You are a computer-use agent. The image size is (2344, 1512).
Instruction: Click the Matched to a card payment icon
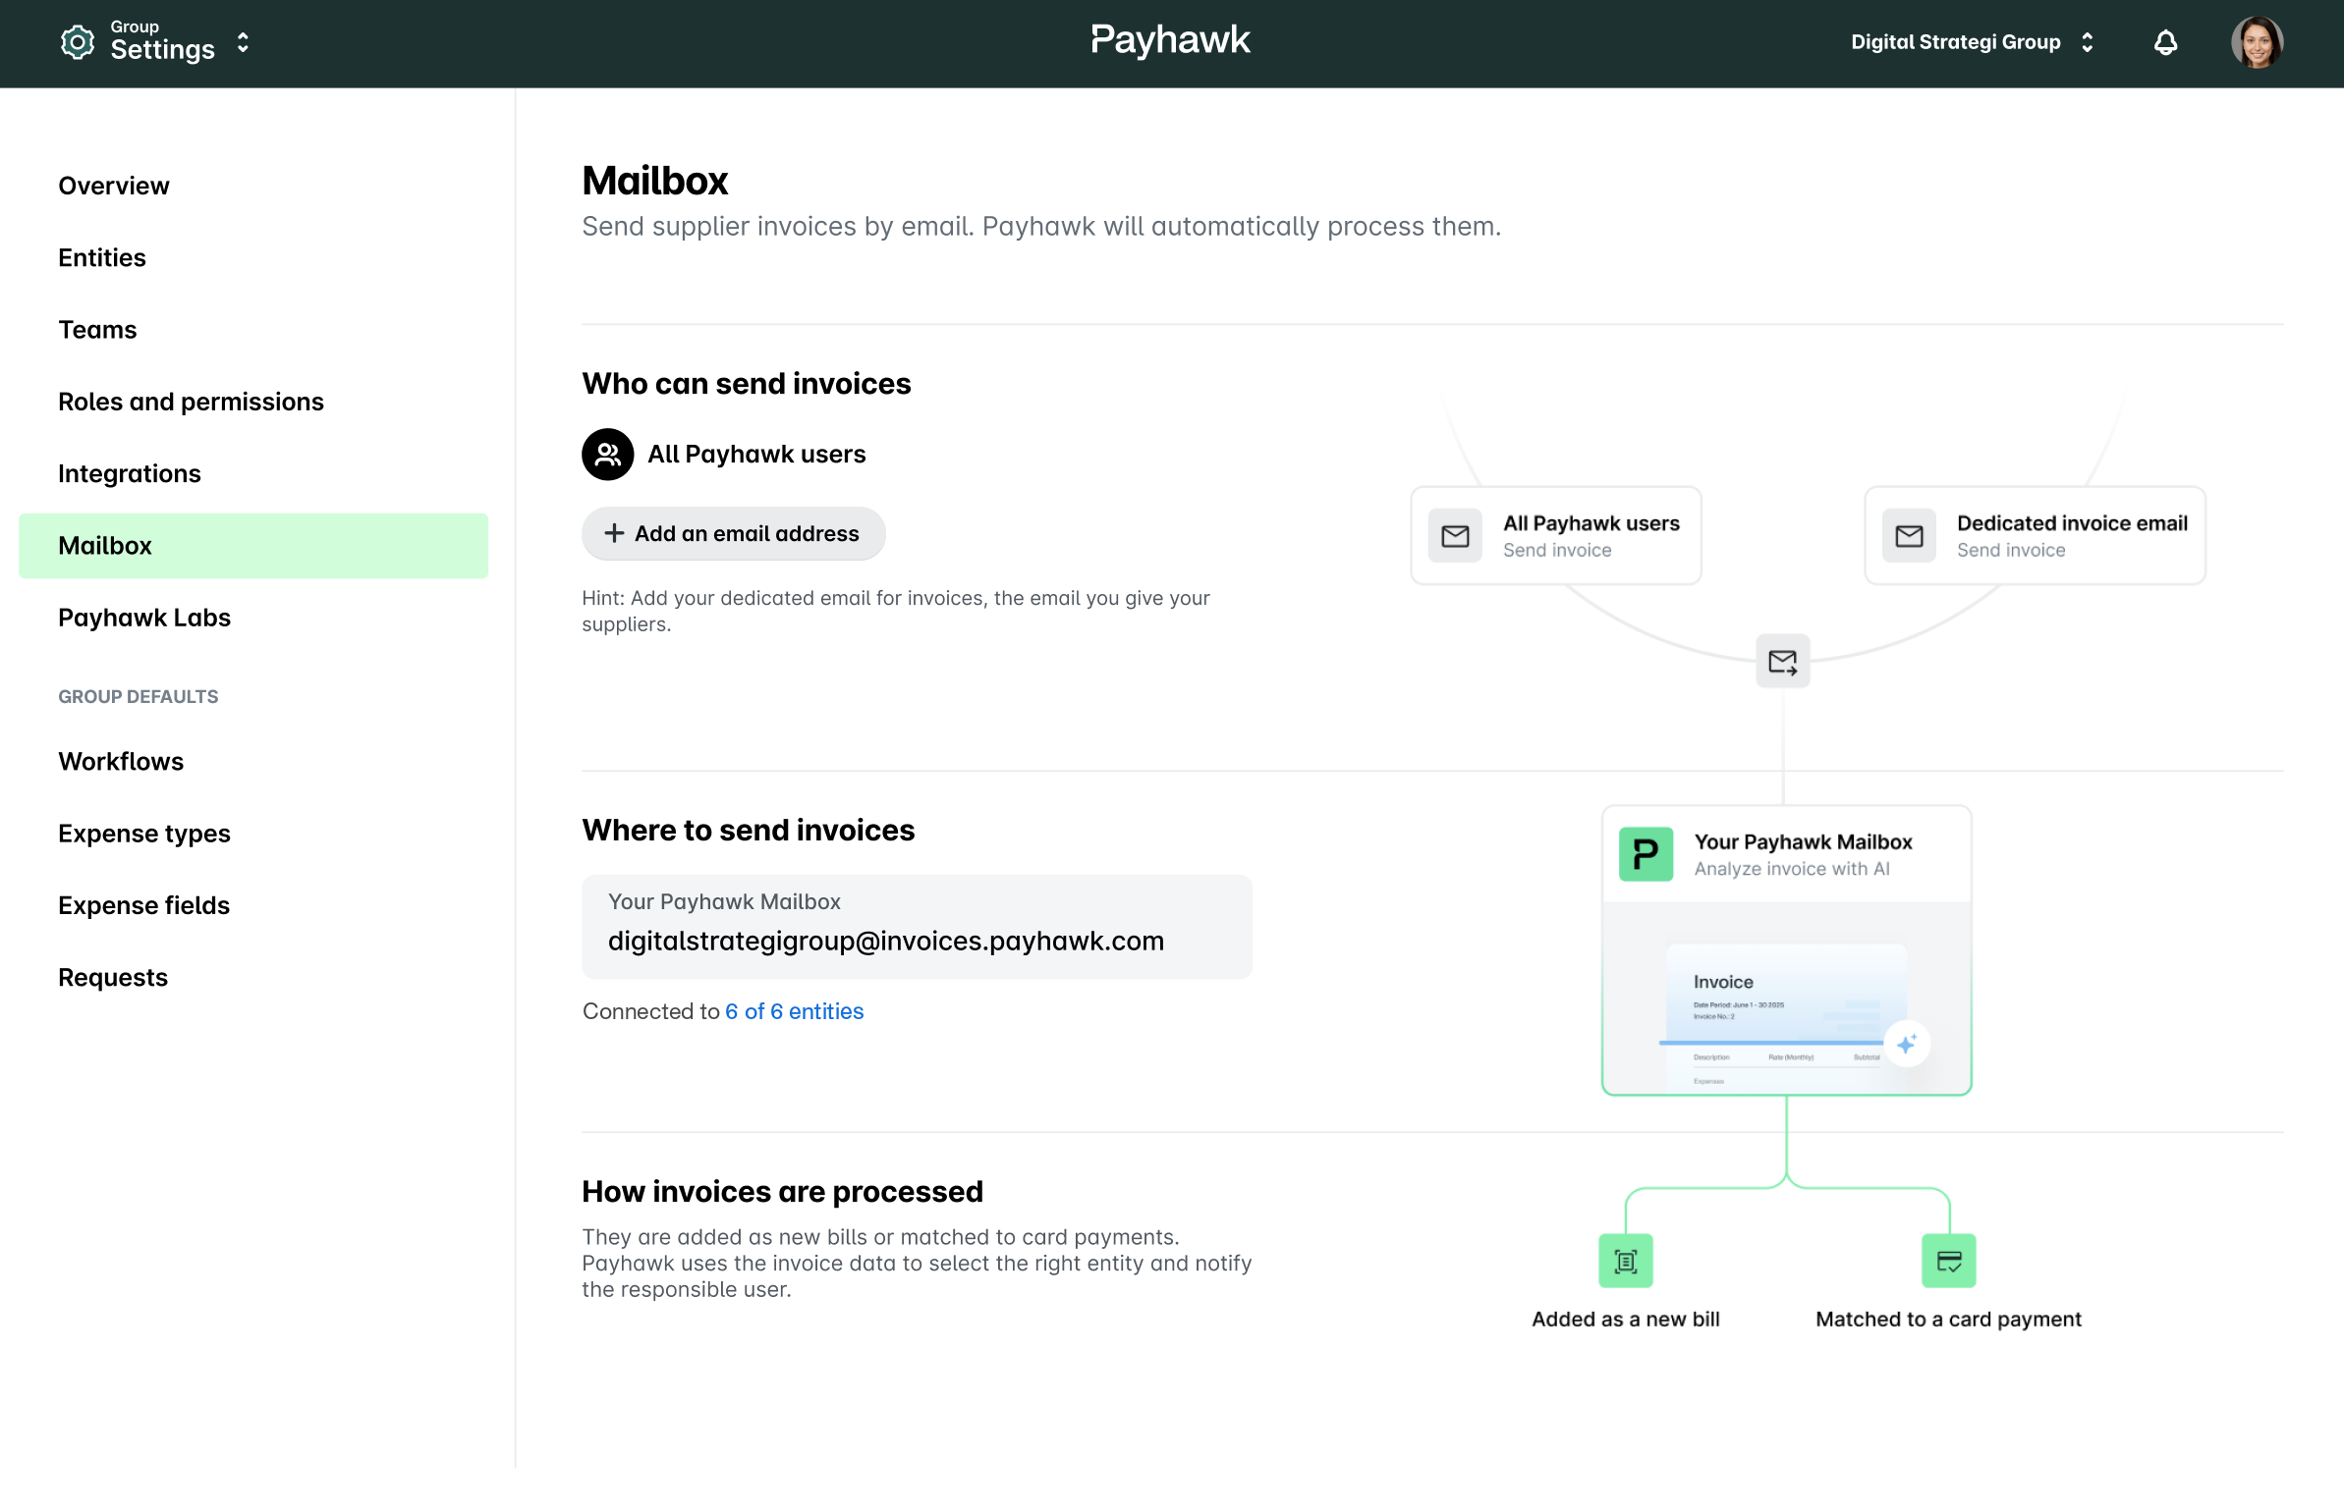(x=1948, y=1261)
